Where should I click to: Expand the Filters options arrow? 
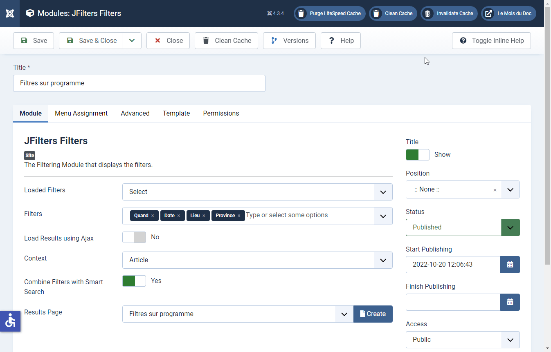383,216
